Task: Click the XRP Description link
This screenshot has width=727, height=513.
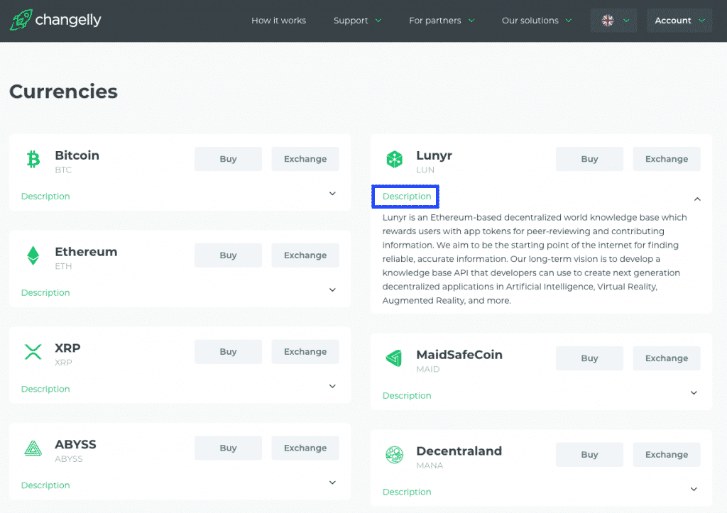Action: pos(45,390)
